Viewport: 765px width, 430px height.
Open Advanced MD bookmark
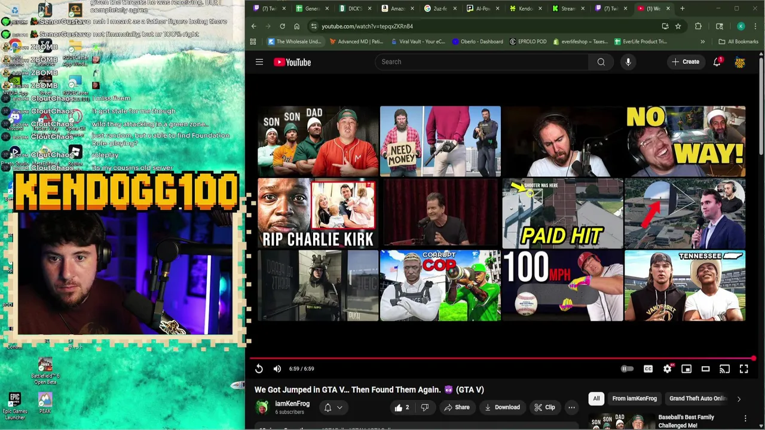pos(356,42)
